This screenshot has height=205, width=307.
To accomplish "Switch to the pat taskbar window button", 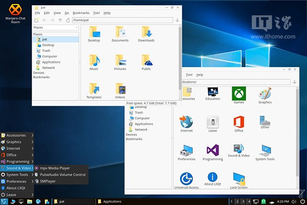I will click(x=73, y=201).
